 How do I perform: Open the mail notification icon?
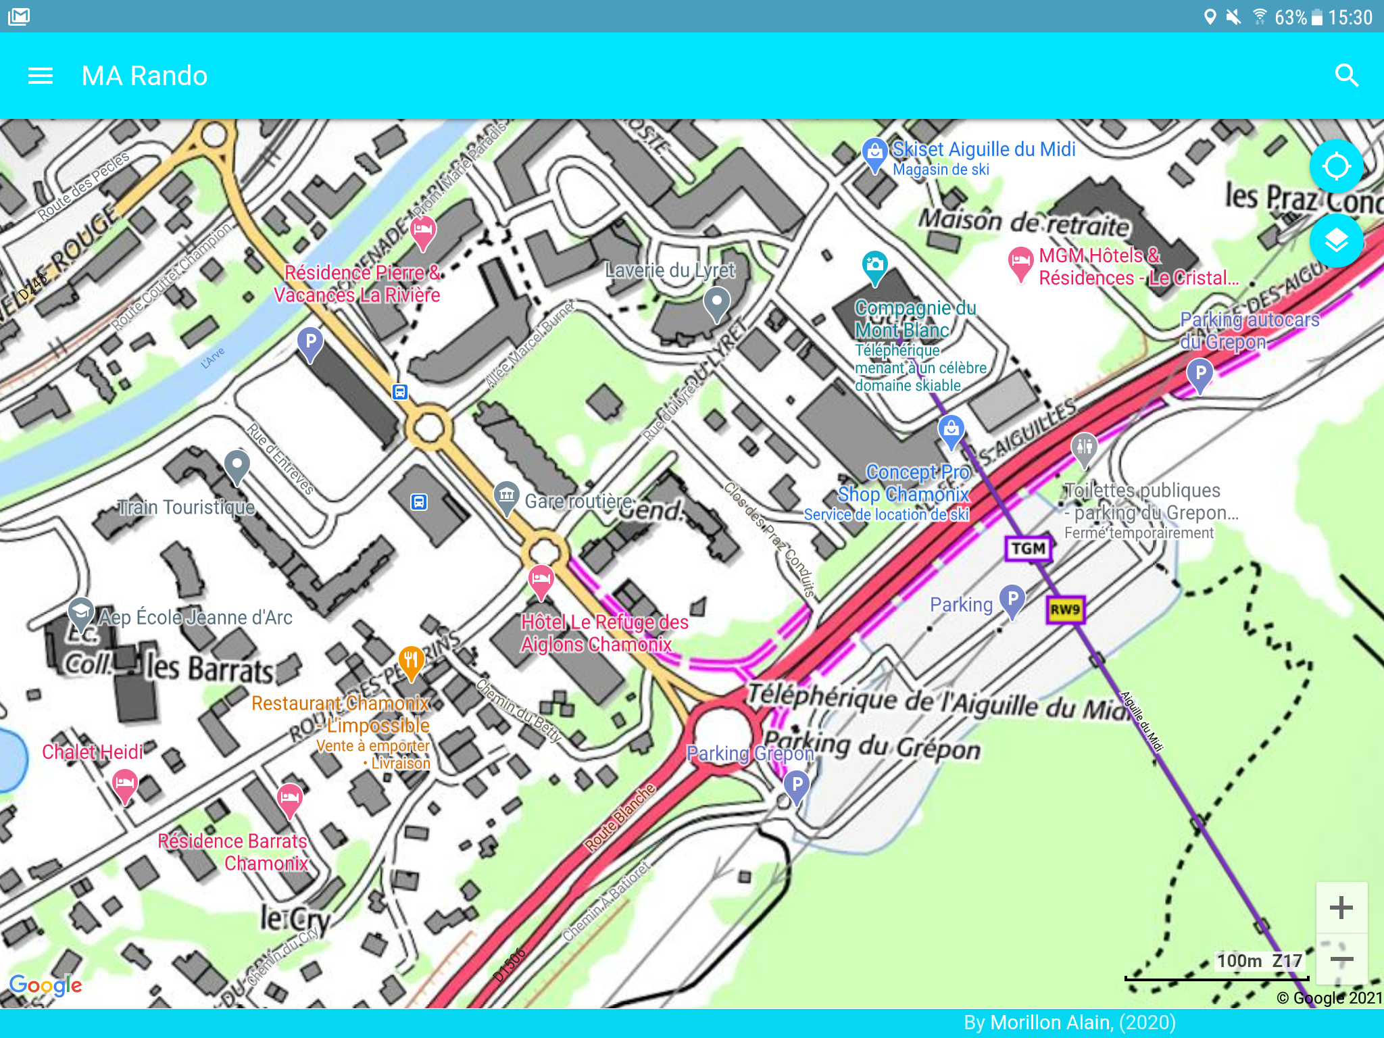[19, 16]
